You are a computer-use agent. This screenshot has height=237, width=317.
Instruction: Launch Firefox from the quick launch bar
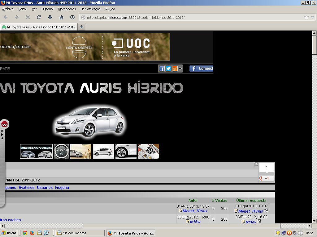coord(32,233)
